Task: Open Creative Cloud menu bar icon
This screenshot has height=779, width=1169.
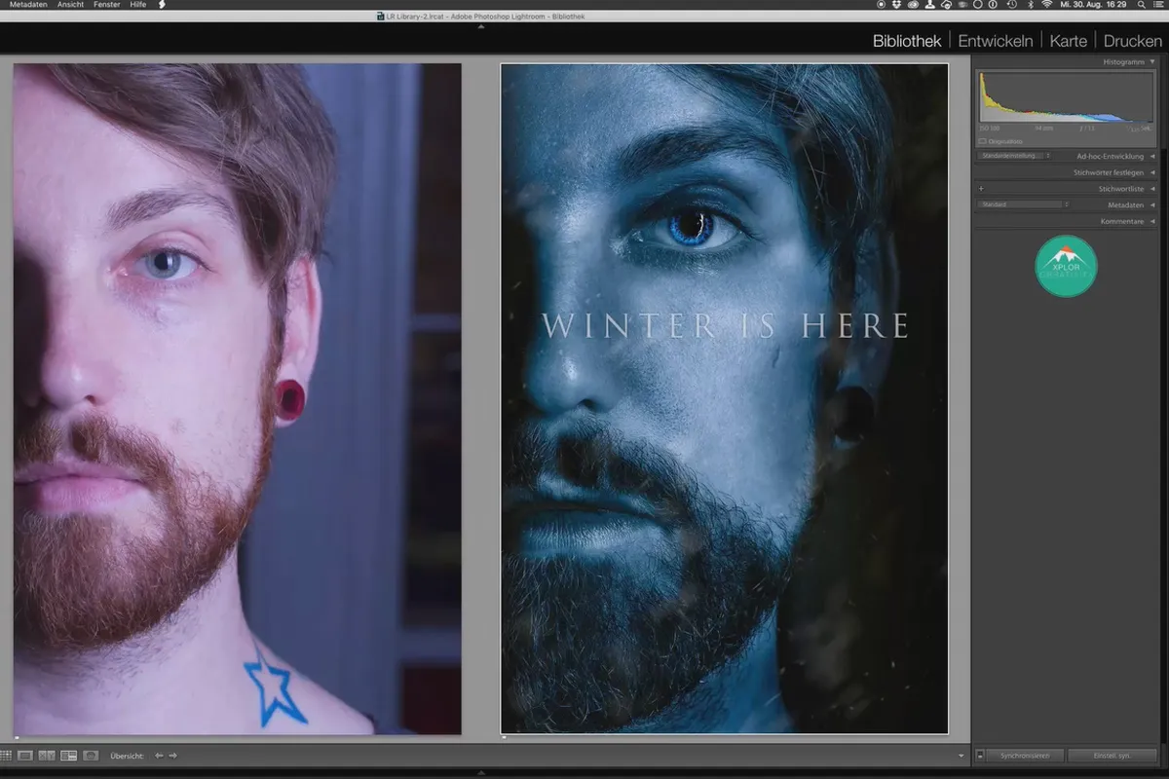Action: coord(913,4)
